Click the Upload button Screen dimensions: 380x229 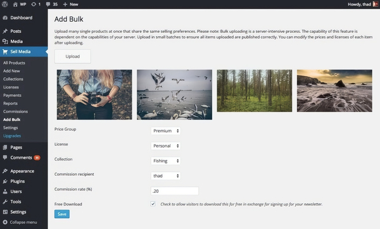point(73,56)
